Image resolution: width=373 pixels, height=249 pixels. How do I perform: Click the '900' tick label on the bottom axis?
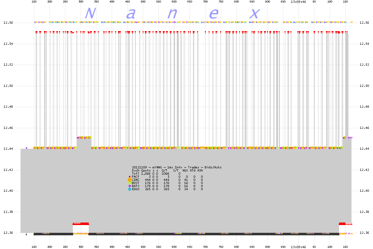click(268, 247)
